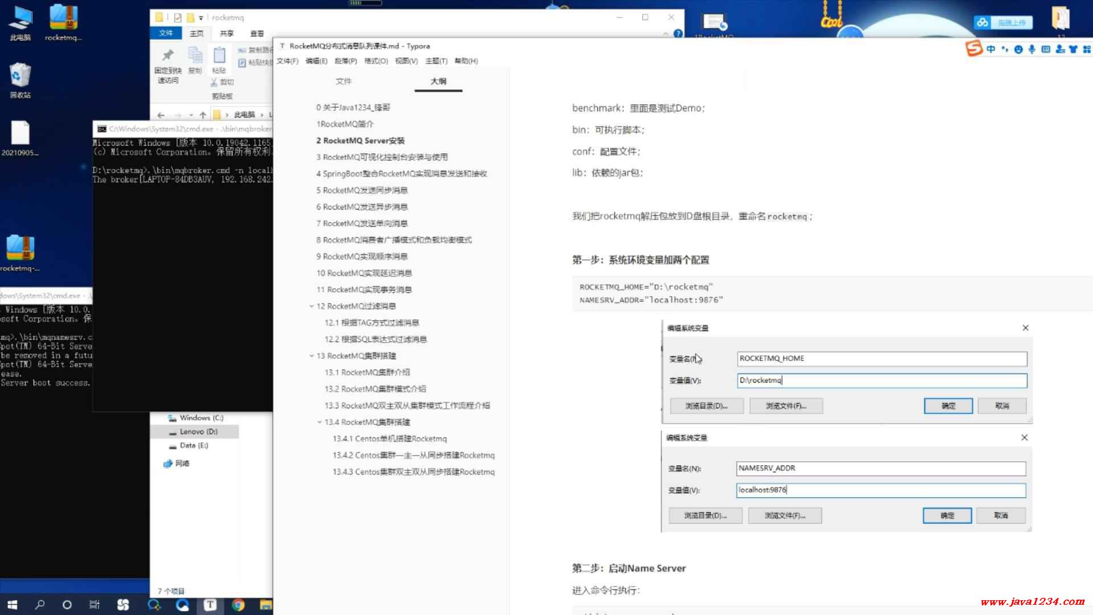Click heading 第二步：启动Name Server in document
The width and height of the screenshot is (1093, 615).
coord(628,568)
